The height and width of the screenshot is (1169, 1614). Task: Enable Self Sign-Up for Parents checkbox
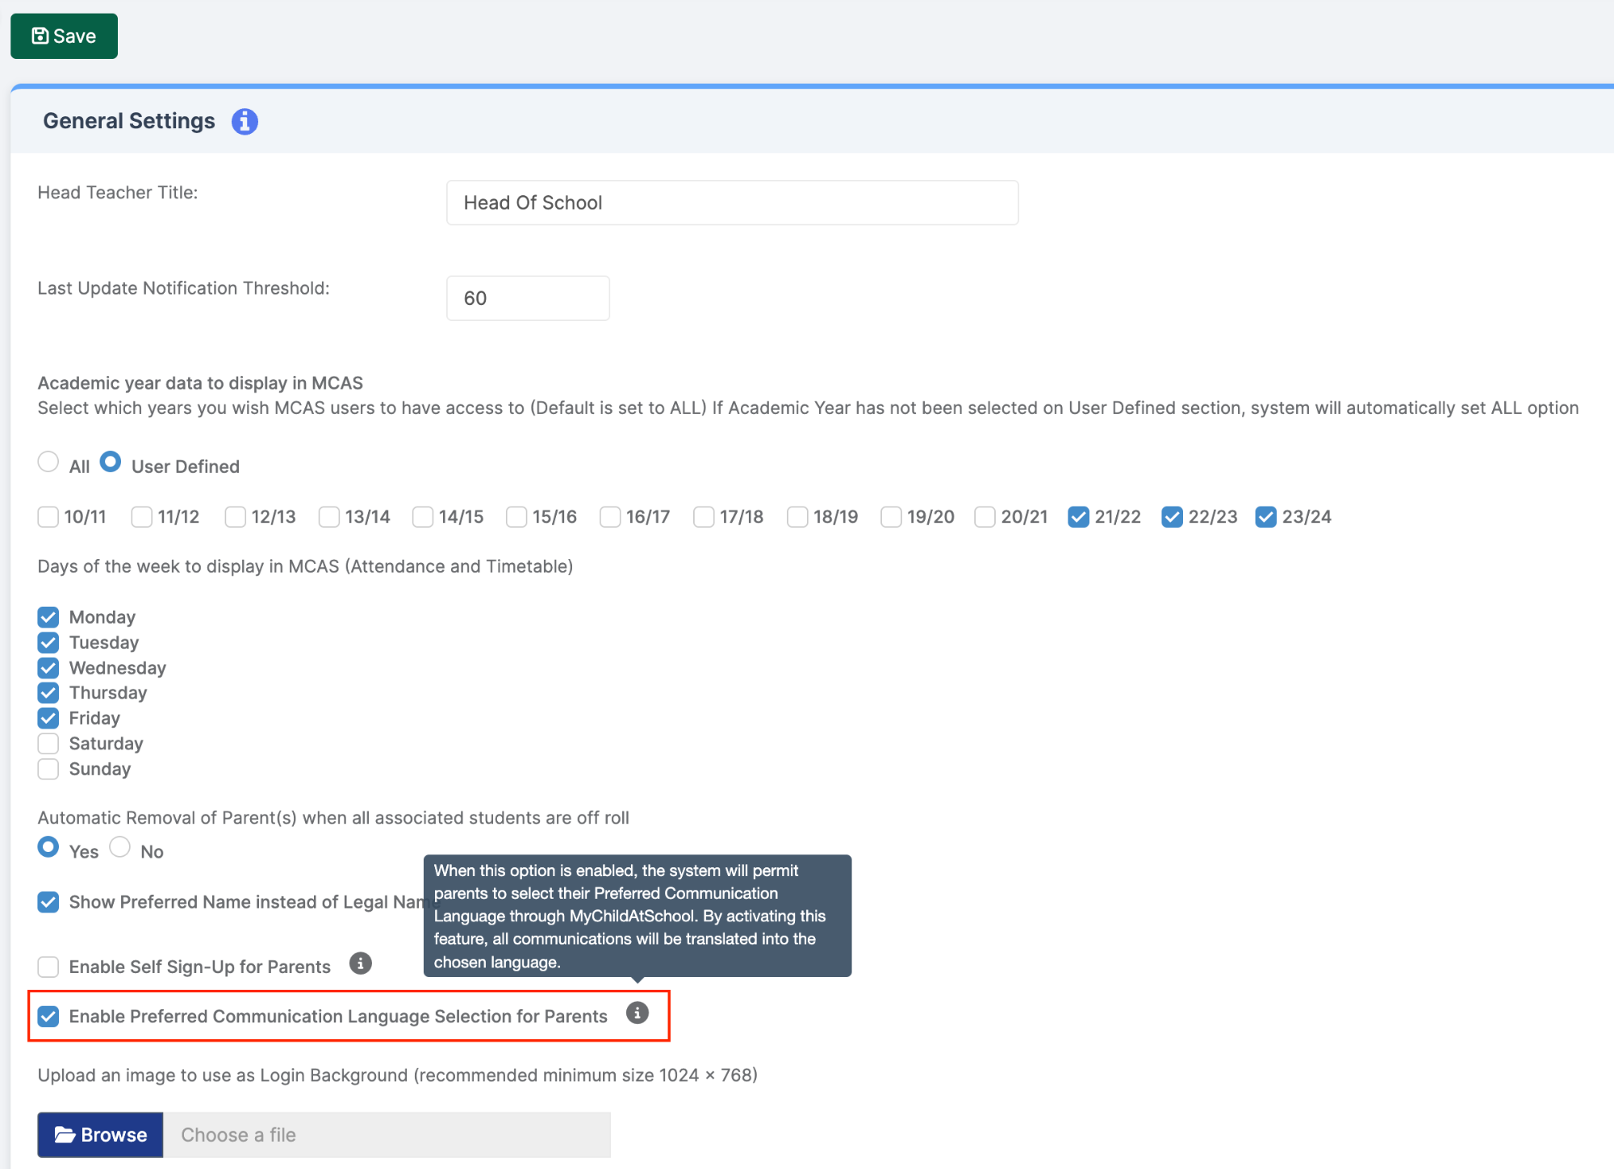click(48, 967)
